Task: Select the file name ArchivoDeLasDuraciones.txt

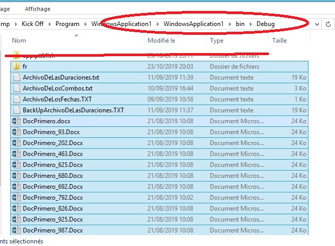Action: tap(61, 77)
